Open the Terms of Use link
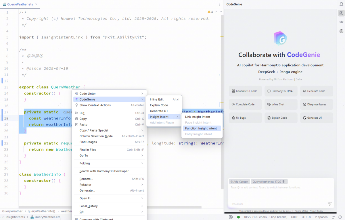The height and width of the screenshot is (220, 345). pyautogui.click(x=301, y=211)
